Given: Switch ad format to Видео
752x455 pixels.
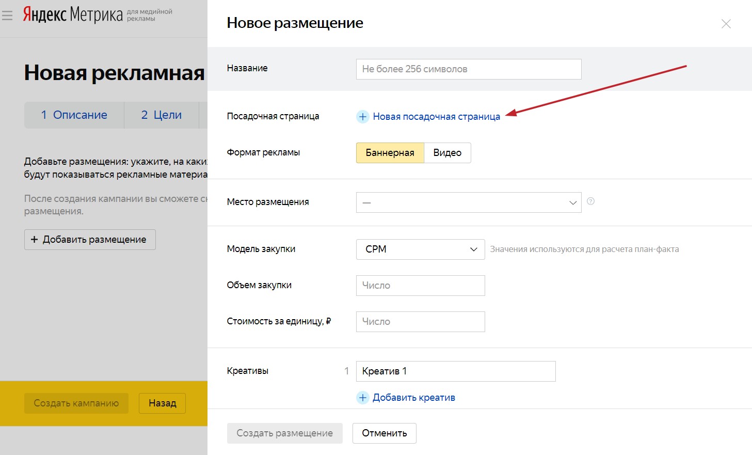Looking at the screenshot, I should click(x=447, y=153).
